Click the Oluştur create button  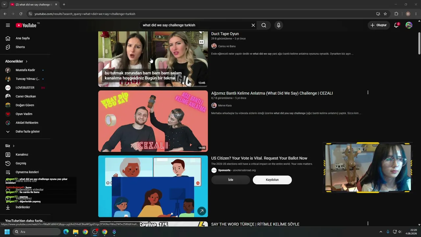tap(378, 25)
